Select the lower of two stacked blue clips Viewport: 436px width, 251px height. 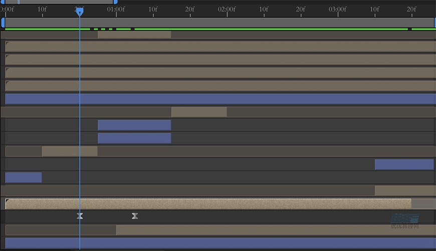[134, 138]
